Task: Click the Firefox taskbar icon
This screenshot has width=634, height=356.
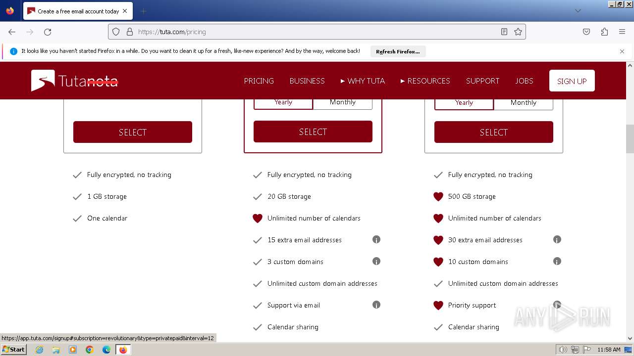Action: coord(123,350)
